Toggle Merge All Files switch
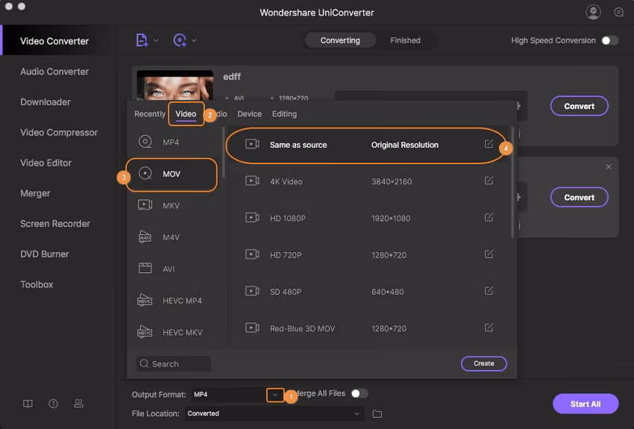 point(359,393)
